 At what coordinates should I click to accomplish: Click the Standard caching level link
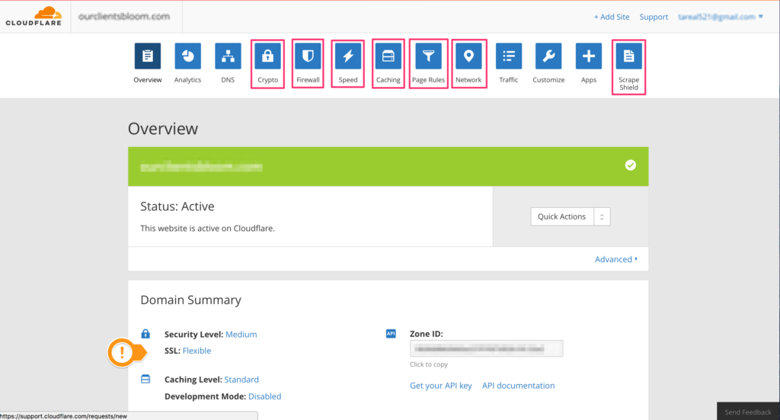(x=241, y=380)
